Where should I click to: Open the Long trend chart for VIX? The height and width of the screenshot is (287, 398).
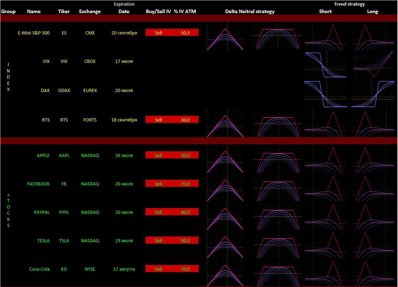point(373,65)
